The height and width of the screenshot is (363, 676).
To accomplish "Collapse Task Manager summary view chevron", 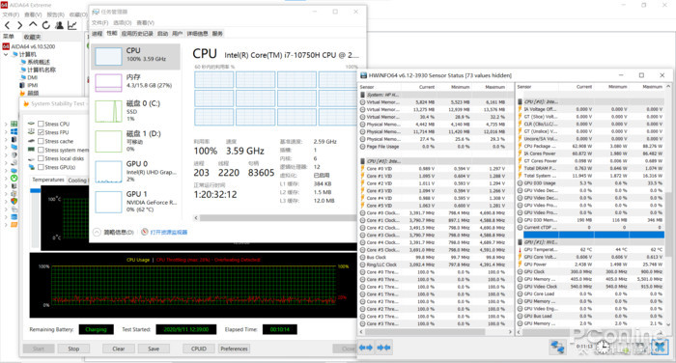I will pos(97,232).
